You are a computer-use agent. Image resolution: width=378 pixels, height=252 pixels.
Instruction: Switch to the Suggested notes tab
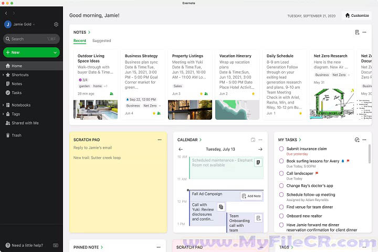point(101,41)
